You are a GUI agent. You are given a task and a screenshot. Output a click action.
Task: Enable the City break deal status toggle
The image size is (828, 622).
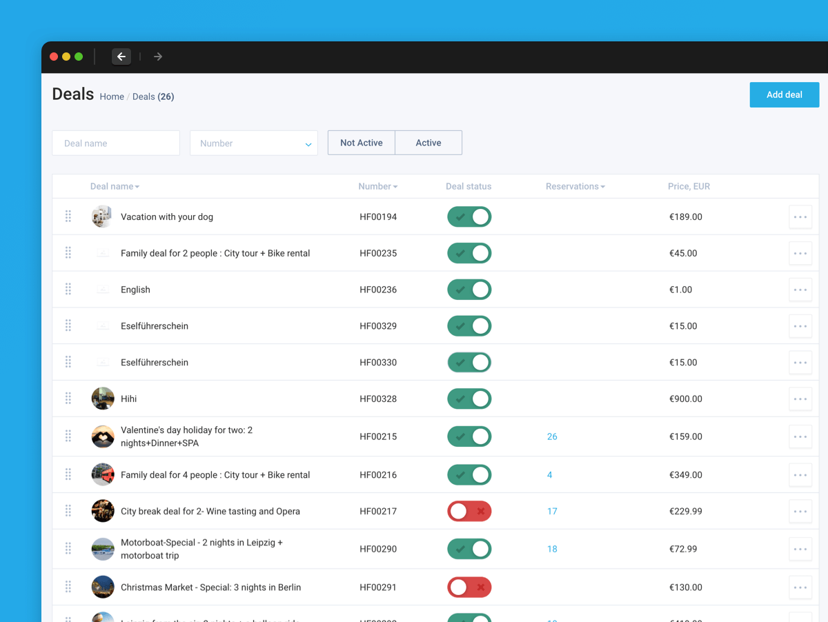point(469,511)
